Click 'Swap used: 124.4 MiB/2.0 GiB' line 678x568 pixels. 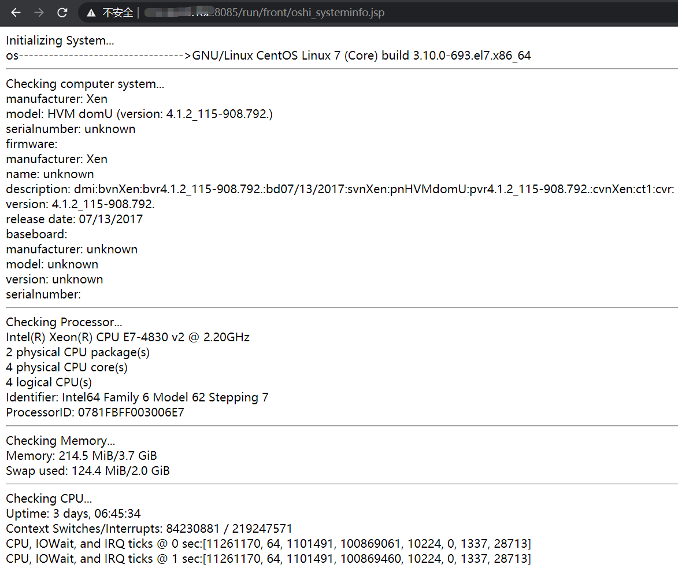(88, 471)
